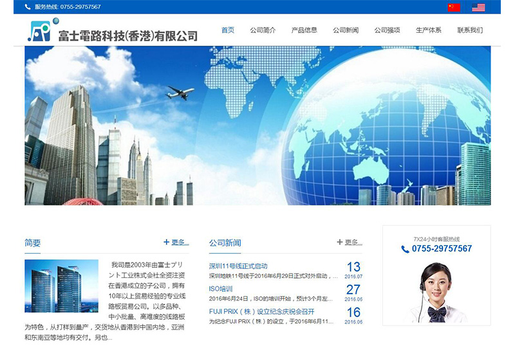515x354 pixels.
Task: Select 公司新闻 in the navigation bar
Action: pyautogui.click(x=346, y=30)
